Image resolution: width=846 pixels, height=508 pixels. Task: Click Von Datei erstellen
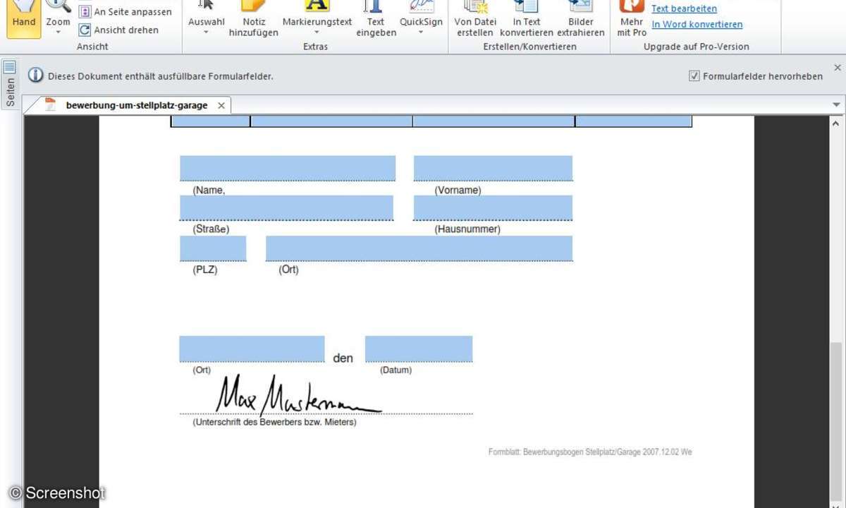pyautogui.click(x=475, y=19)
